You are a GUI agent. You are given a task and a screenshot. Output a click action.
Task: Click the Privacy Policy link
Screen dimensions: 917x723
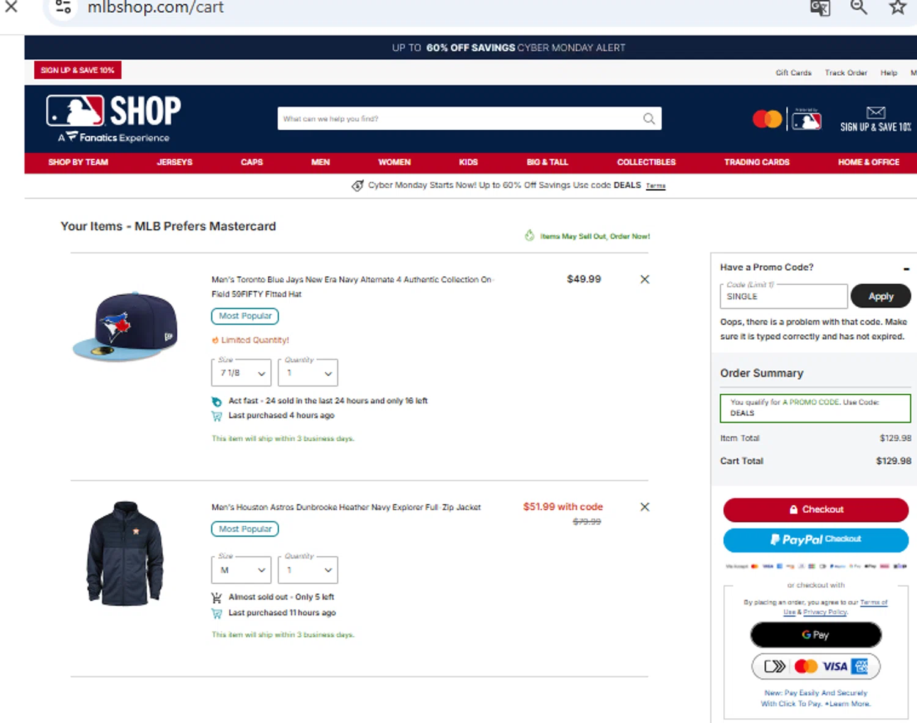pyautogui.click(x=825, y=612)
